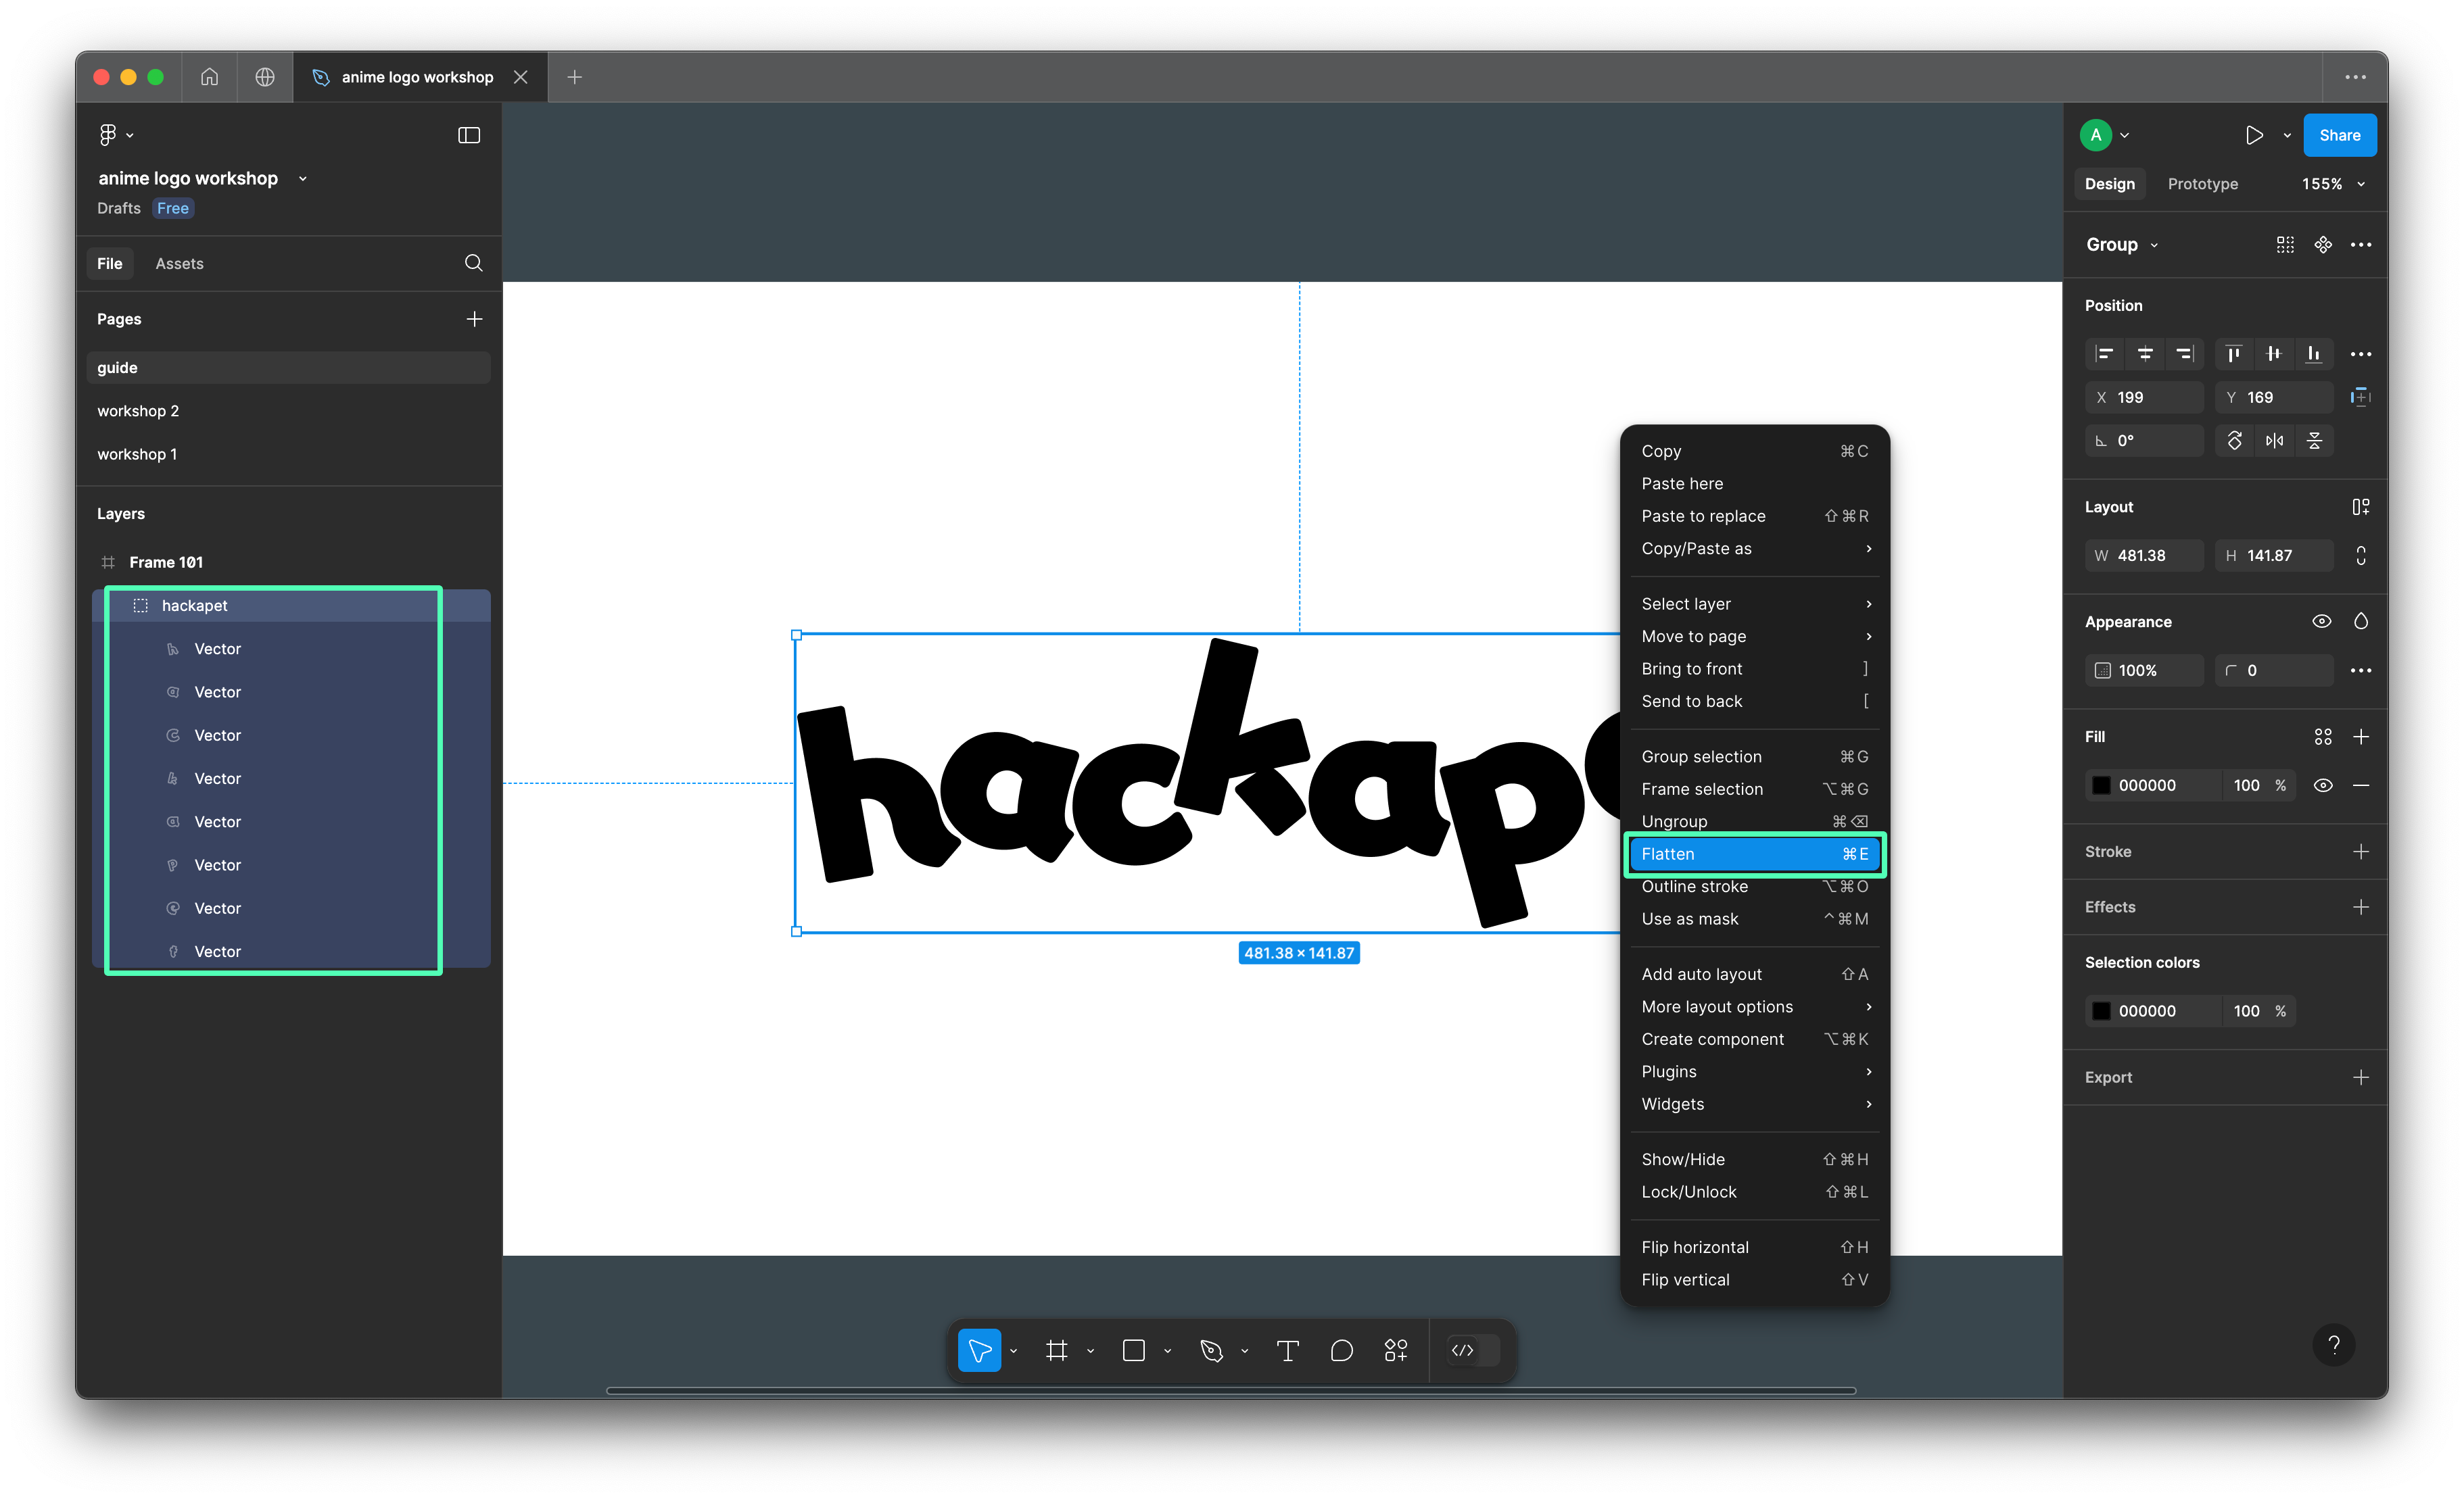Toggle Dev Mode switch in toolbar
Screen dimensions: 2464x1499
coord(1474,1351)
